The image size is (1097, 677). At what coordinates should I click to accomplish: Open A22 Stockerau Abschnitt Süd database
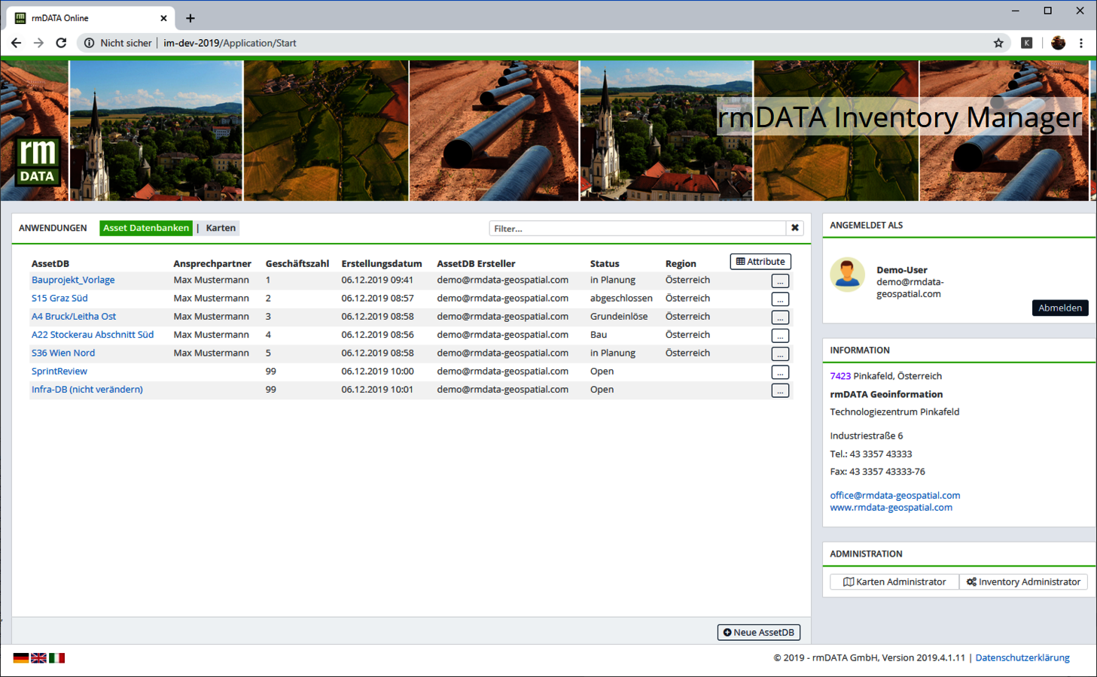[x=93, y=334]
